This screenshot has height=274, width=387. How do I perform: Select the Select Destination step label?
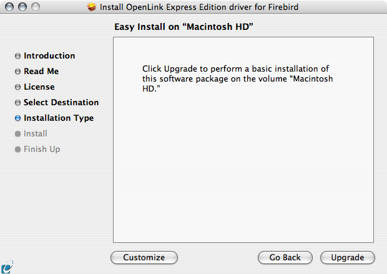pos(61,103)
